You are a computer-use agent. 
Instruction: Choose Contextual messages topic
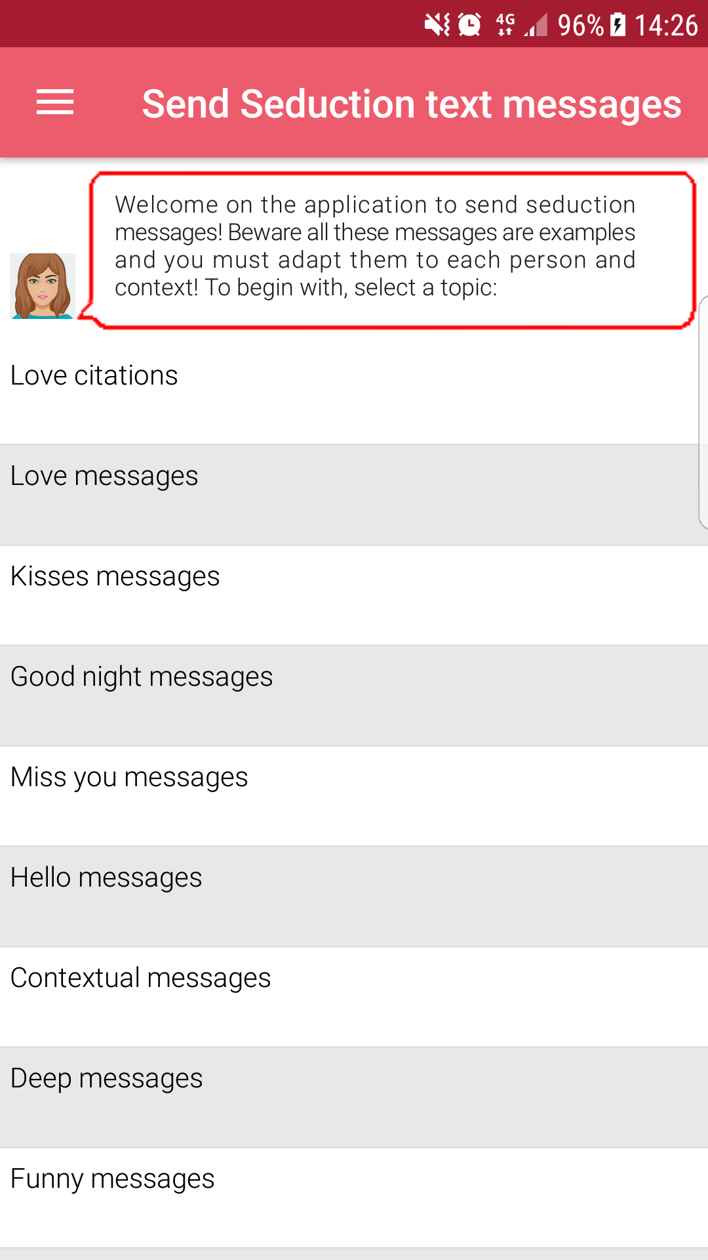(x=354, y=997)
